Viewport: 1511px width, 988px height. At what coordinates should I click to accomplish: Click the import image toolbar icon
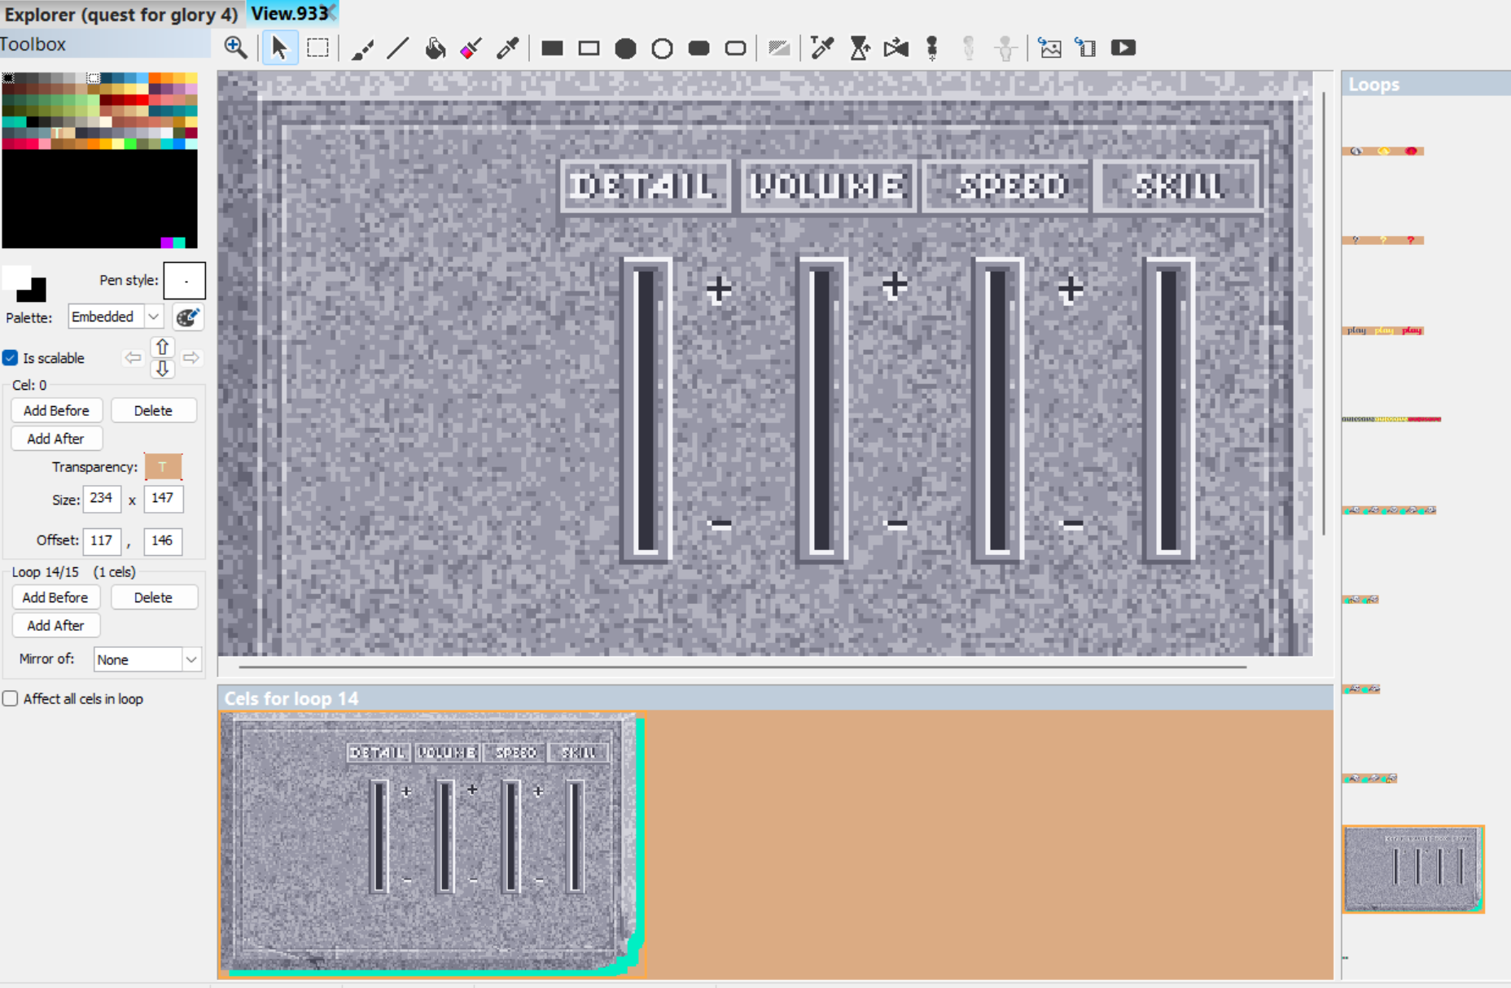(1050, 48)
